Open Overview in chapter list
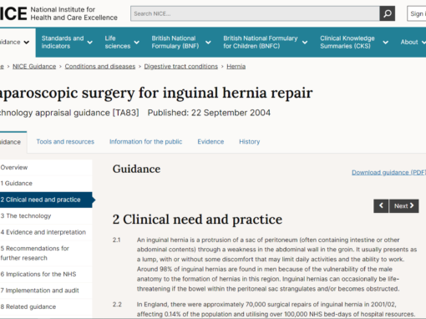Screen dimensions: 426x319 [x=46, y=168]
